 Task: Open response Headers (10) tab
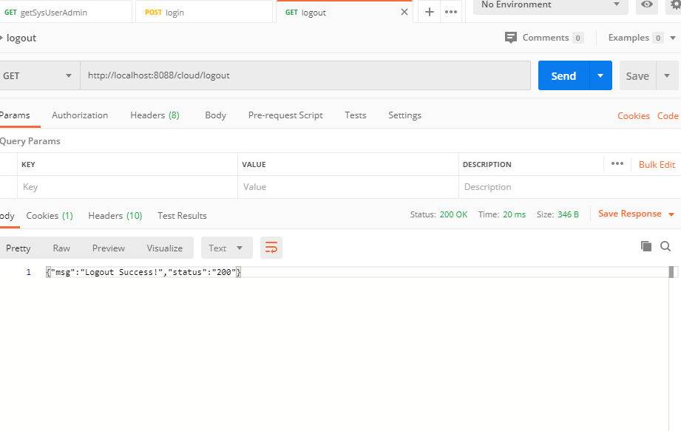pyautogui.click(x=115, y=216)
